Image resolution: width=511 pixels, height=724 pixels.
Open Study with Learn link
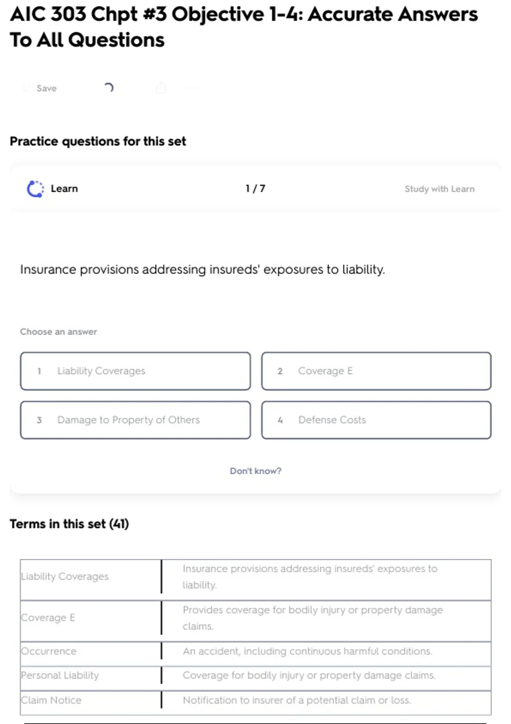(x=439, y=189)
